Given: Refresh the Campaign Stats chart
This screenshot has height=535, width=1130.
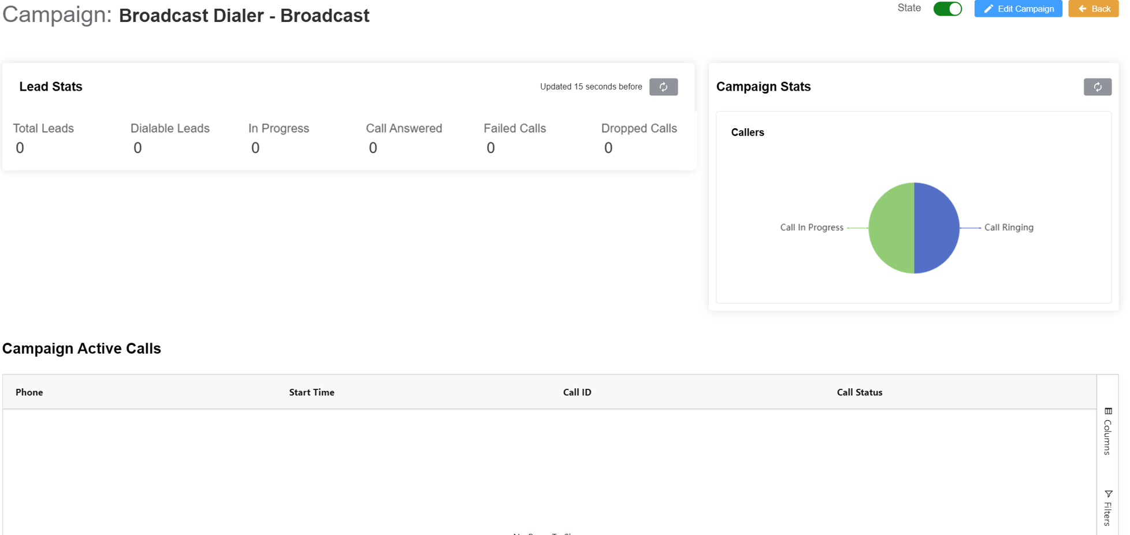Looking at the screenshot, I should (1097, 87).
